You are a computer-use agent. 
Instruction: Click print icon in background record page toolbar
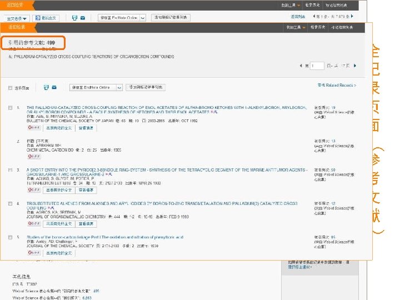coord(74,18)
